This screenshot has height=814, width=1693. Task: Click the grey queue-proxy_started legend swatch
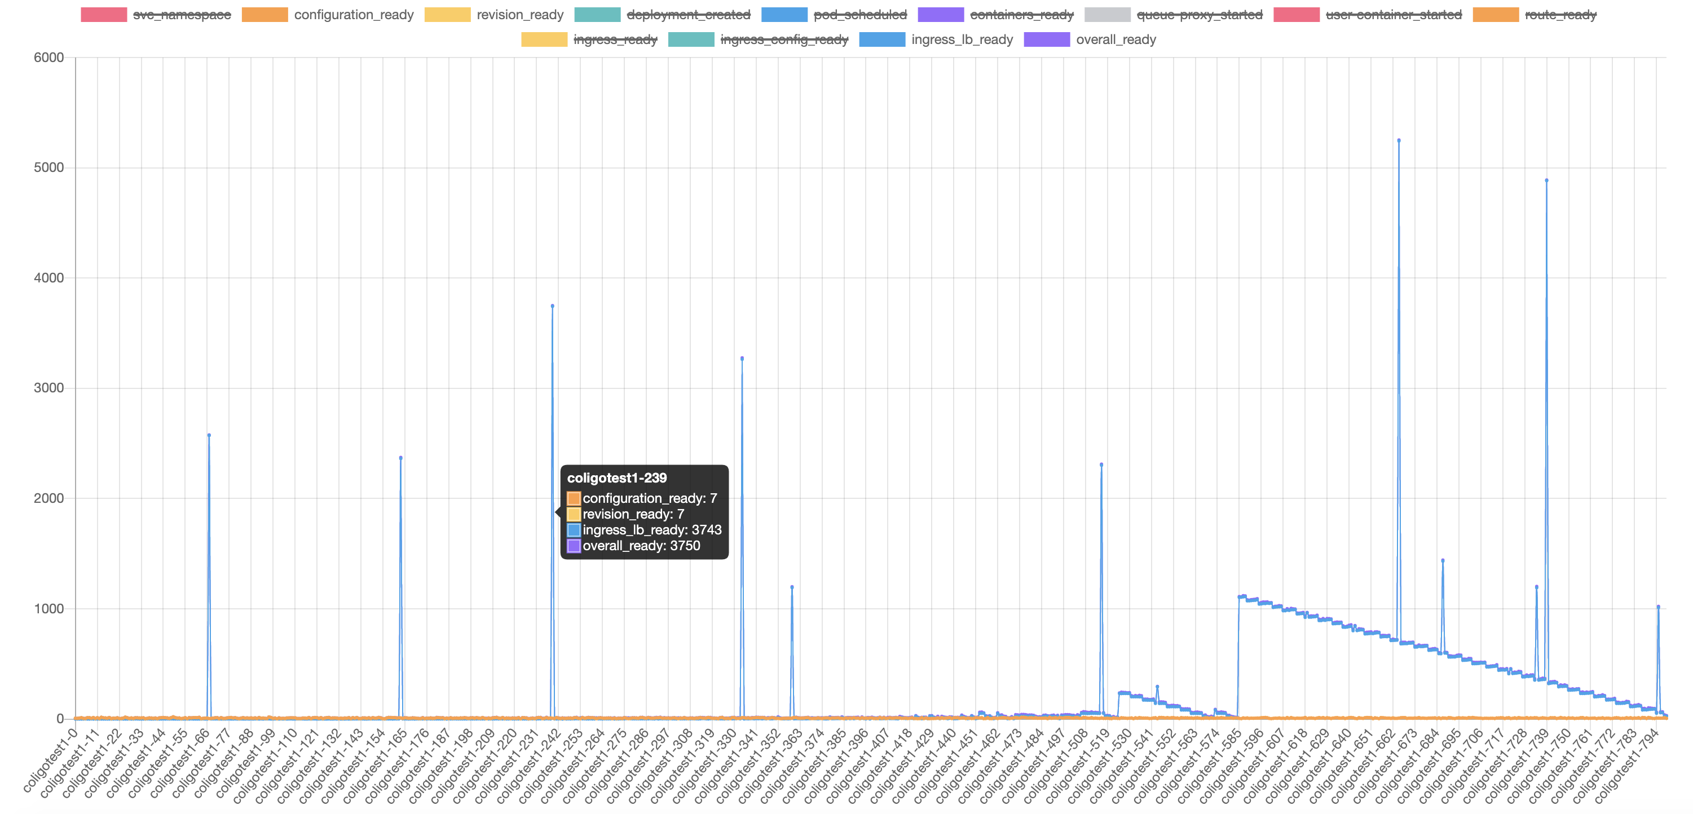[1108, 15]
